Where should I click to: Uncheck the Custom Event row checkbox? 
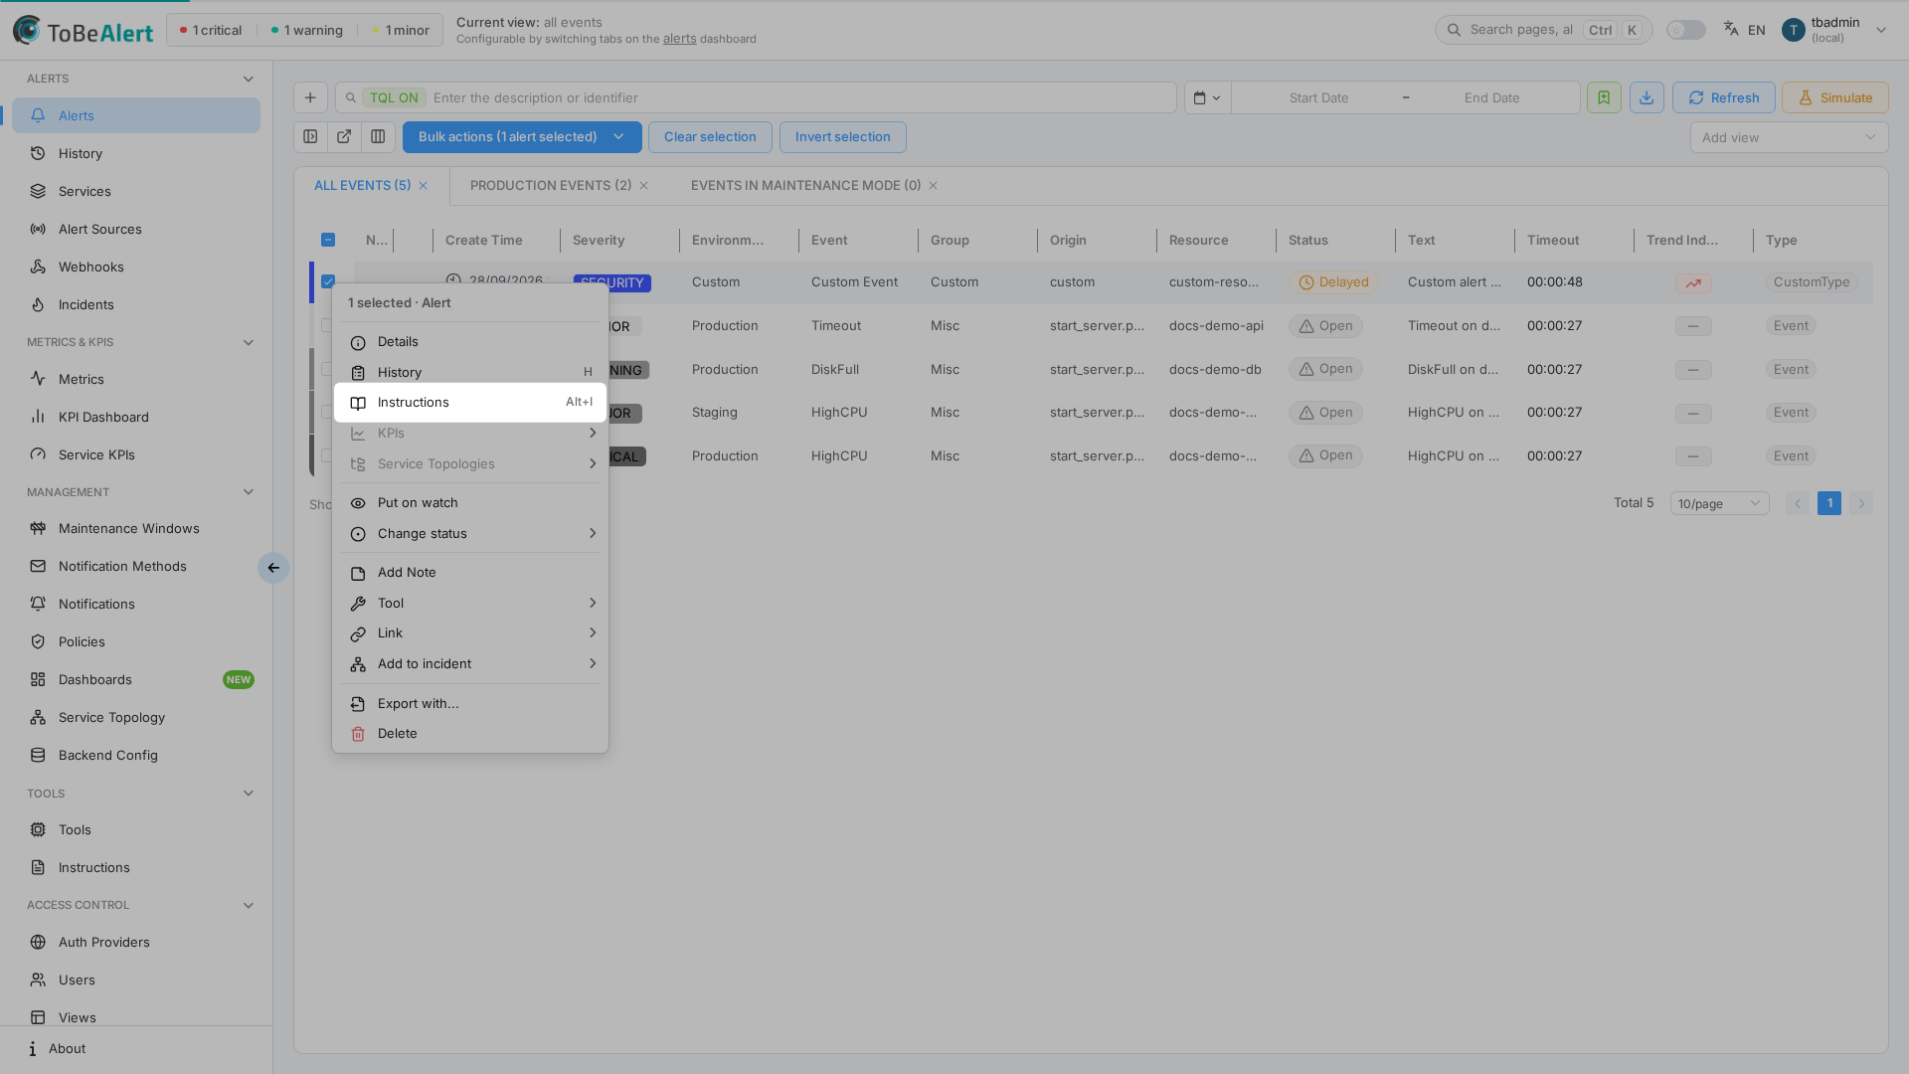click(328, 281)
